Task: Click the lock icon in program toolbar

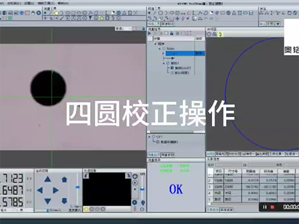Action: pos(172,33)
